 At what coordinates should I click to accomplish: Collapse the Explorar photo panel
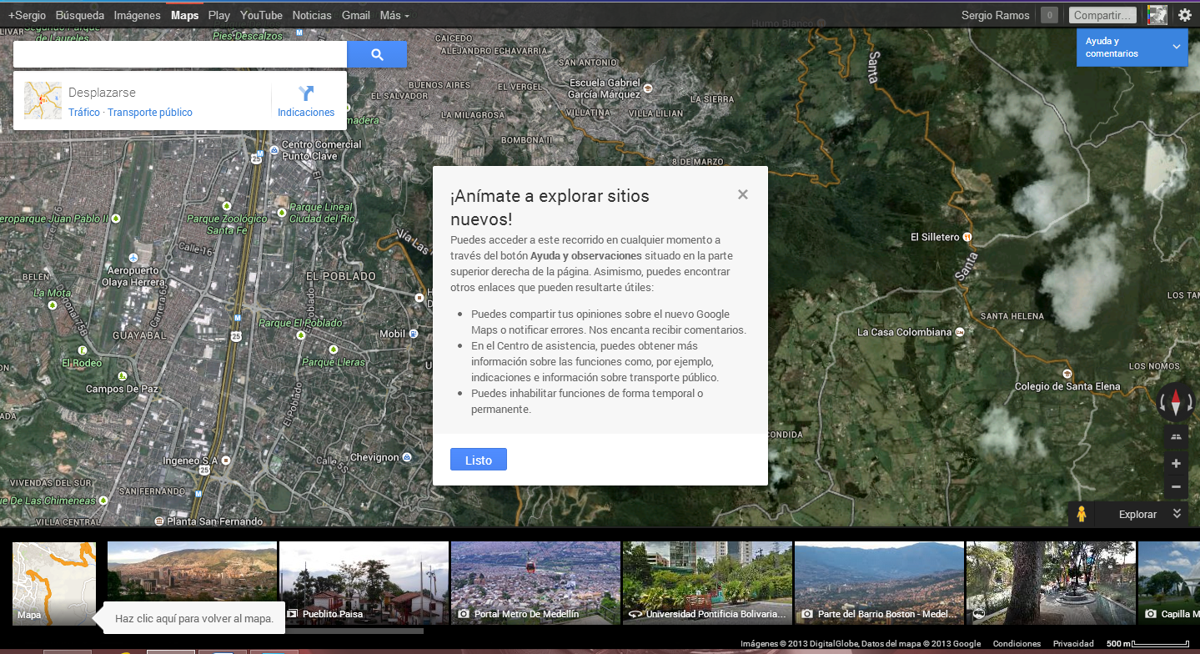click(x=1177, y=514)
